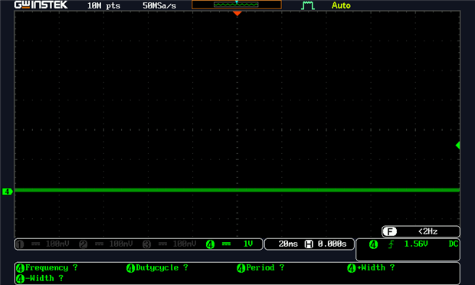
Task: Click the channel 2 100mV scale
Action: coord(121,244)
